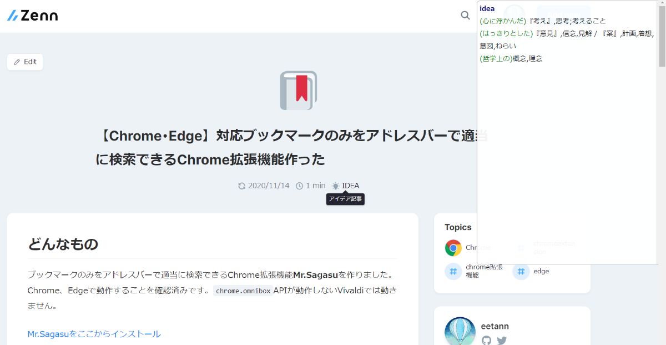Click the chrome.omnibox inline code
Screen dimensions: 666x345
243,291
